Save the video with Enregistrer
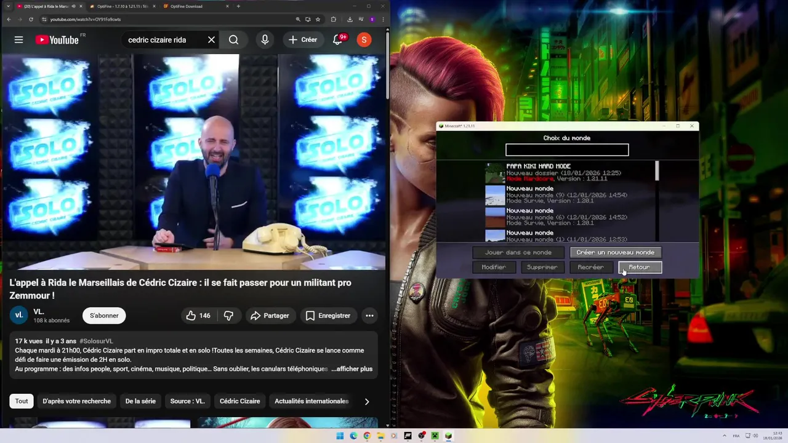This screenshot has height=443, width=788. point(328,316)
